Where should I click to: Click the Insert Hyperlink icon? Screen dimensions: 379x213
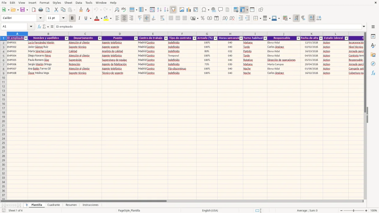214,10
